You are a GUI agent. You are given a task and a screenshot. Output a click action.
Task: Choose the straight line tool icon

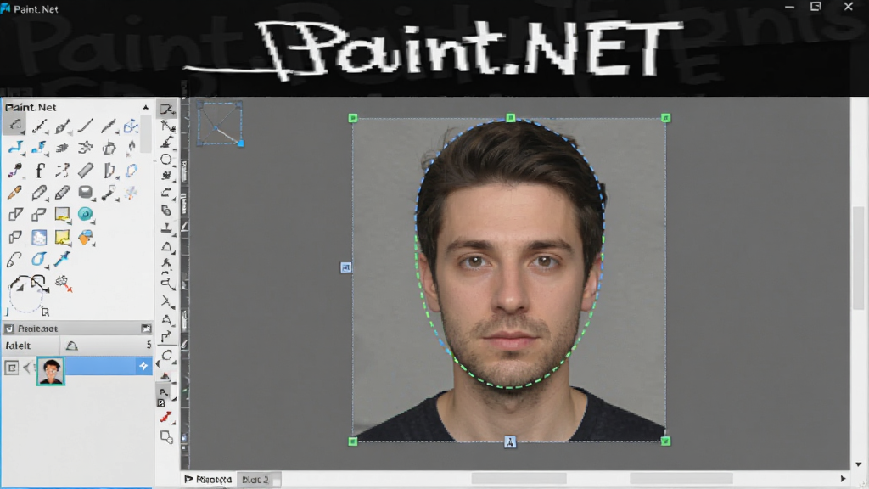(86, 126)
